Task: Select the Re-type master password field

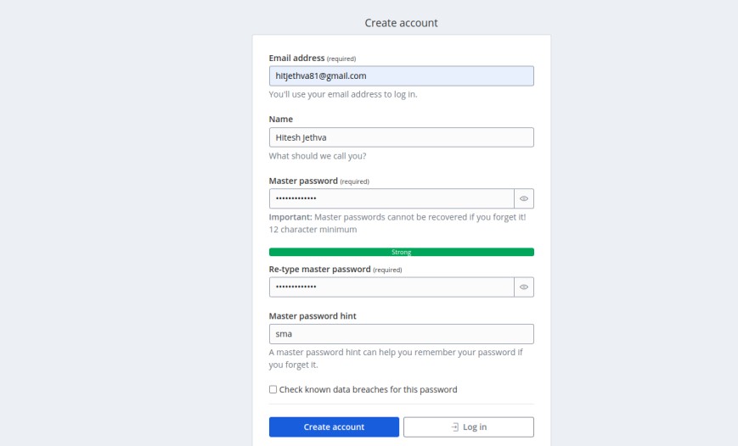Action: click(392, 287)
